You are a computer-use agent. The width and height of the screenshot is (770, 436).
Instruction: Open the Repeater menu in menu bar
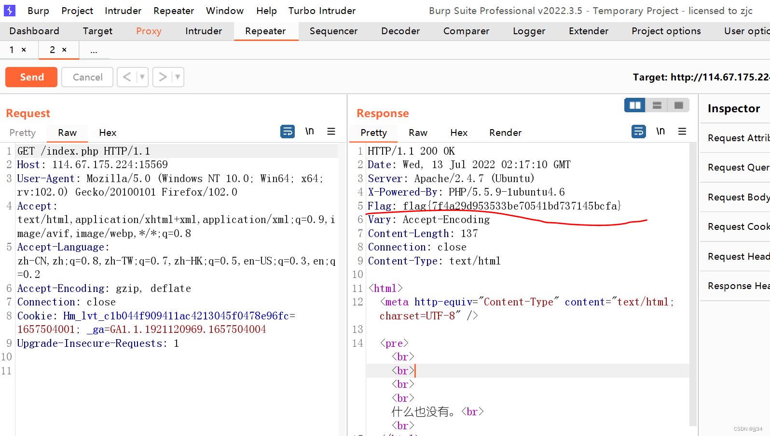point(174,11)
